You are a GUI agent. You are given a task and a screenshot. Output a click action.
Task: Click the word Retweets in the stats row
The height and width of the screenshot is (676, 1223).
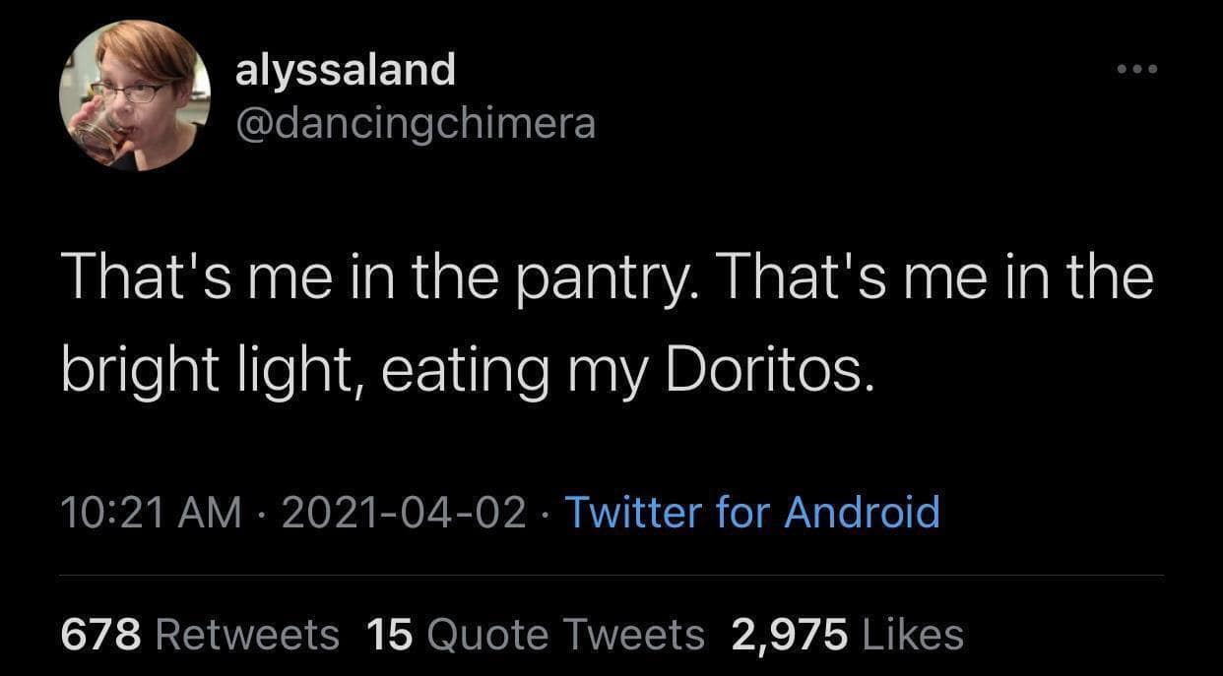[x=247, y=635]
